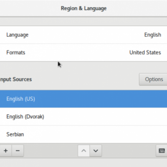Open input sources Options
Screen dimensions: 167x167
coord(153,79)
